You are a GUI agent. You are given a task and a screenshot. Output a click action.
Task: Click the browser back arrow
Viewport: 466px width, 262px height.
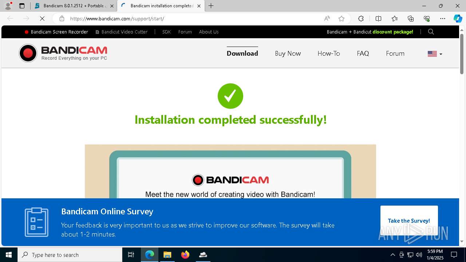(x=10, y=19)
